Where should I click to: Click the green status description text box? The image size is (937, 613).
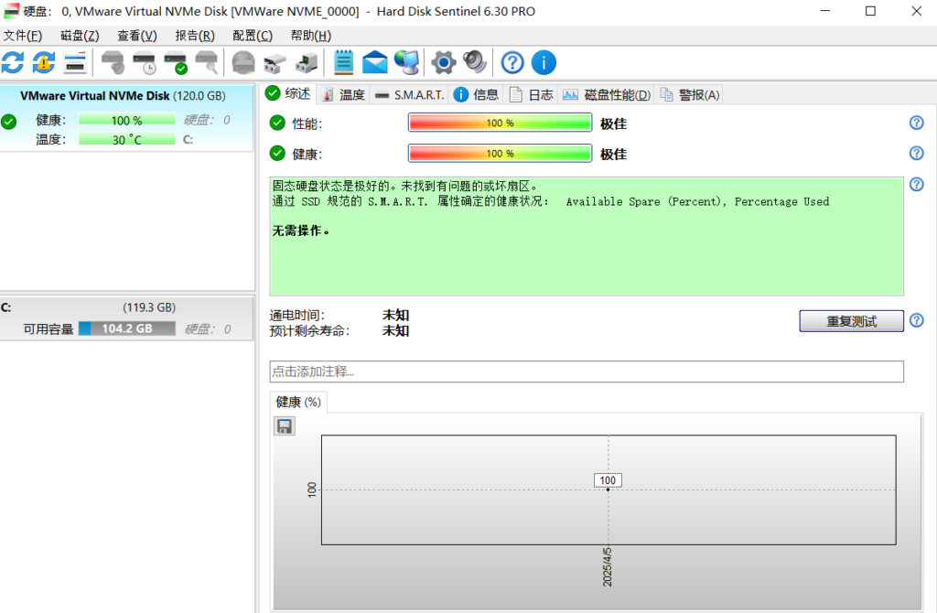pos(587,236)
